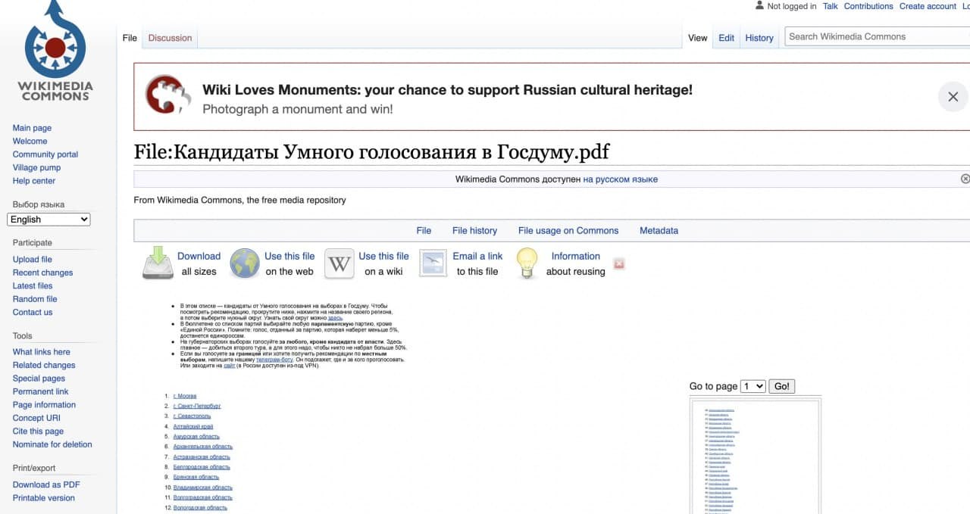Open What links here
The height and width of the screenshot is (514, 970).
[42, 352]
